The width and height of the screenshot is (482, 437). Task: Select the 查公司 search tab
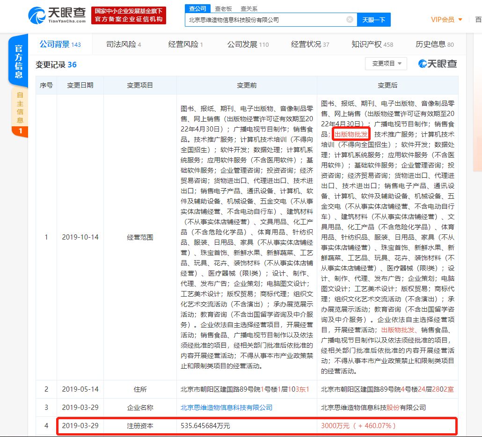coord(197,8)
